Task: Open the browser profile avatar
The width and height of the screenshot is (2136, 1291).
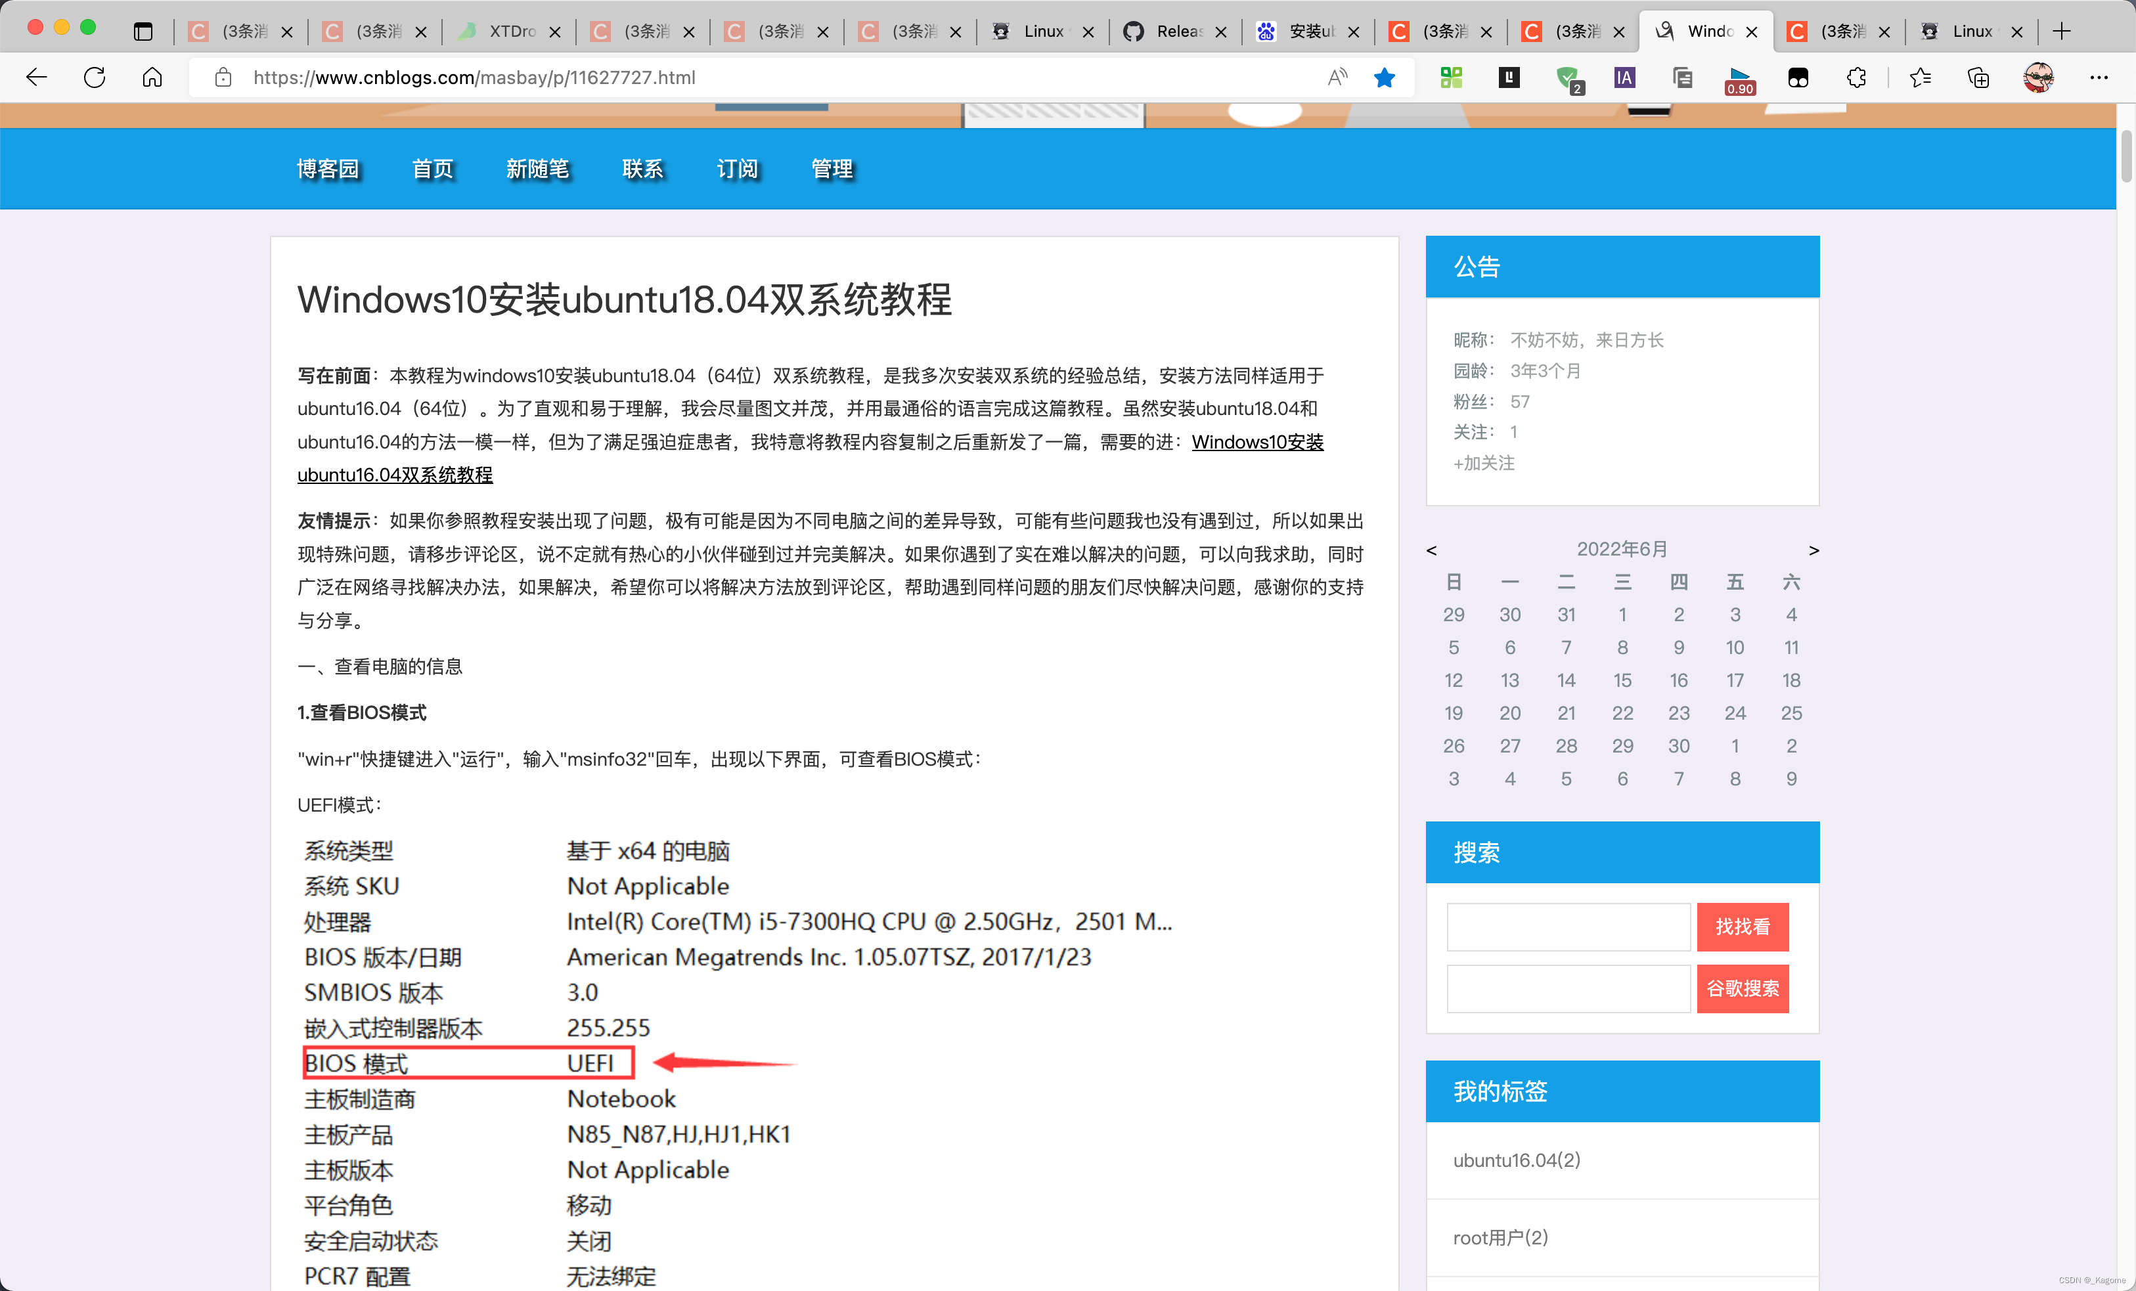Action: [2039, 78]
